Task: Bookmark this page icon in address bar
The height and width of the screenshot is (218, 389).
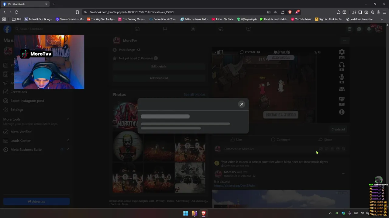Action: coord(77,12)
